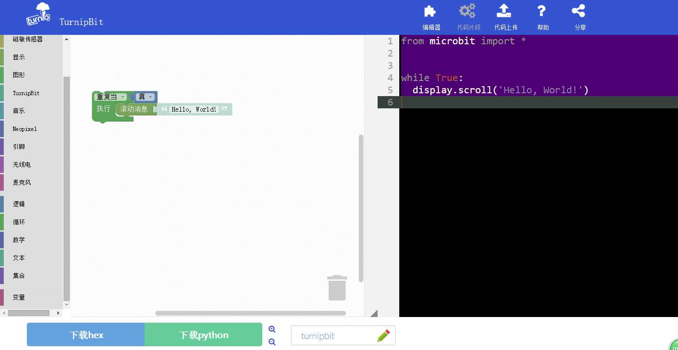Open the 无线电 block category
Viewport: 678px width, 350px height.
click(x=31, y=164)
